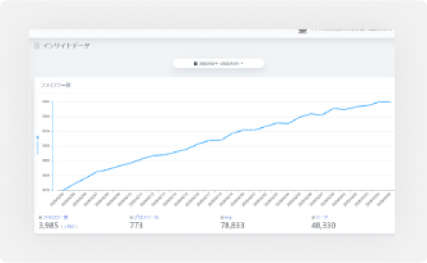This screenshot has height=263, width=427.
Task: Click the value 78,833
Action: (x=232, y=225)
